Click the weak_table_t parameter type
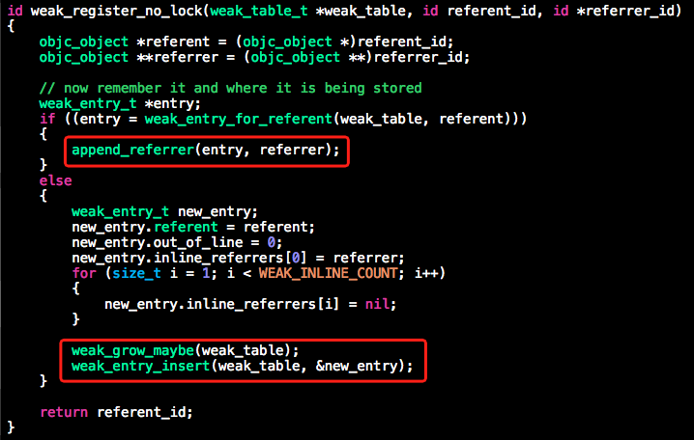 (x=258, y=11)
